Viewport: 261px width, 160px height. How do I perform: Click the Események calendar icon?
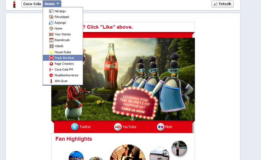[x=51, y=40]
